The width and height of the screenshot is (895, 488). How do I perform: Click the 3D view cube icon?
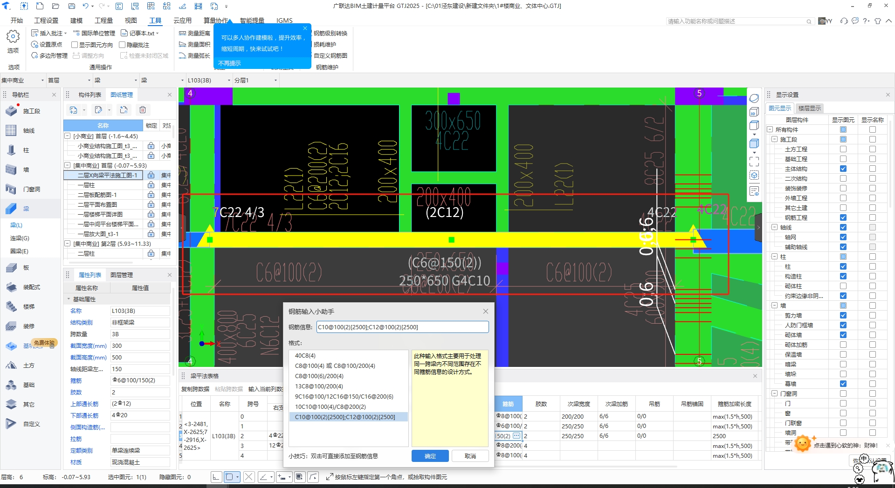tap(754, 112)
